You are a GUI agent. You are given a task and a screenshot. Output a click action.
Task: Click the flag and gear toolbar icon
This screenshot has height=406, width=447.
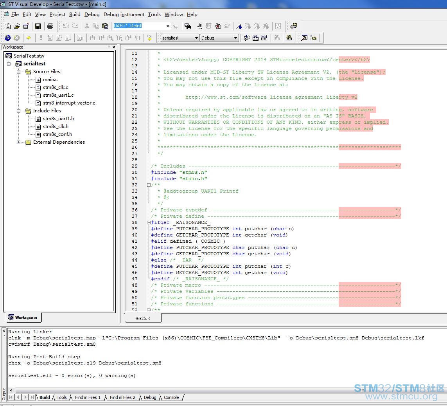[x=314, y=38]
